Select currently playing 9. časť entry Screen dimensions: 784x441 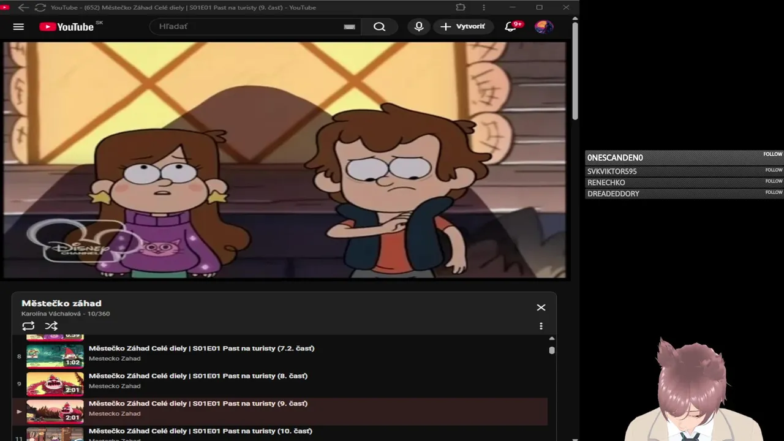click(280, 412)
